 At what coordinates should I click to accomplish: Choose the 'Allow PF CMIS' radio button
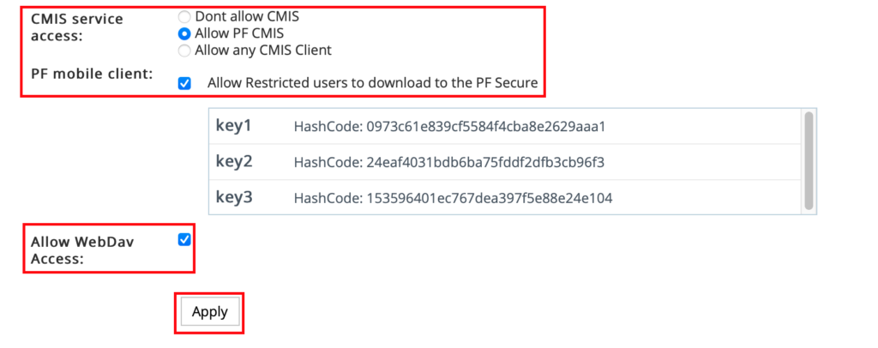[x=183, y=33]
